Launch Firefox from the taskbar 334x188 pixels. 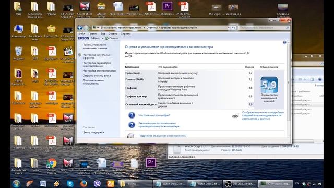point(83,183)
